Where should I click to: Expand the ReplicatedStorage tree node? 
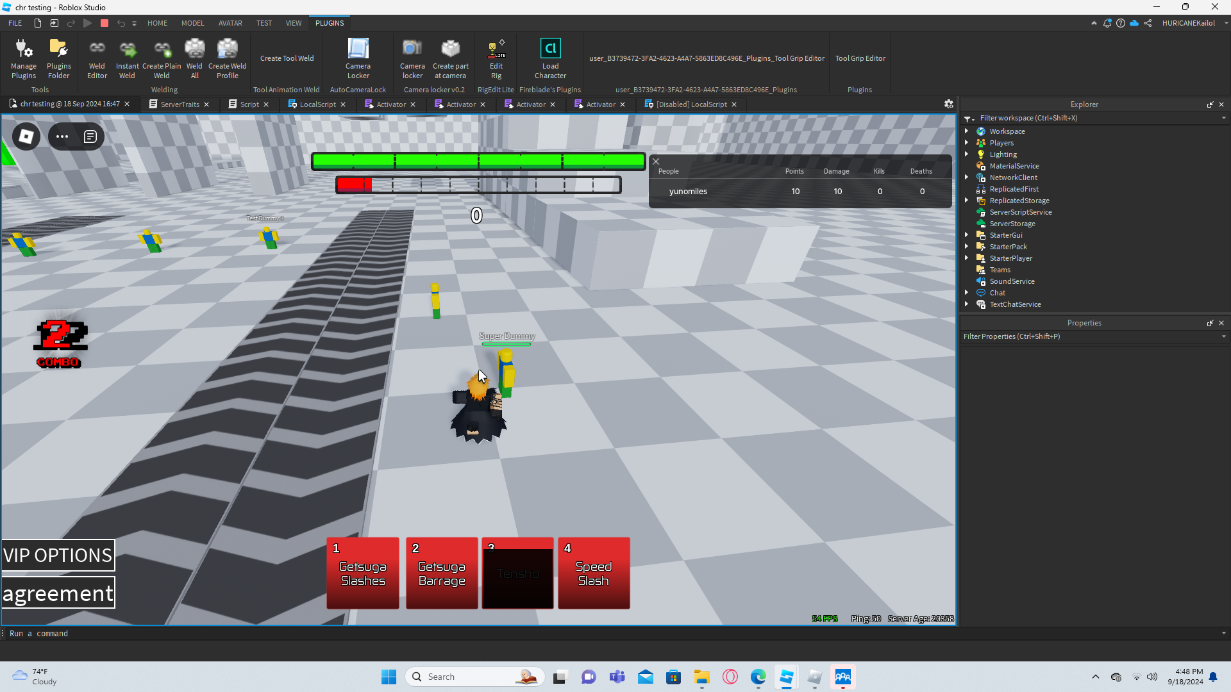(x=967, y=201)
